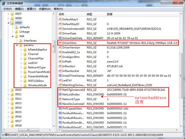This screenshot has height=139, width=185.
Task: Click the 0007 folder icon
Action: [x=12, y=14]
